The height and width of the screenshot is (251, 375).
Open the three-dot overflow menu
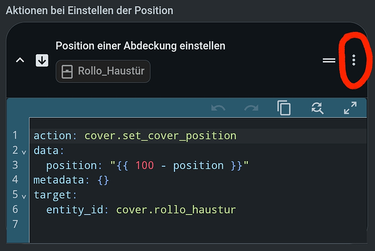353,60
